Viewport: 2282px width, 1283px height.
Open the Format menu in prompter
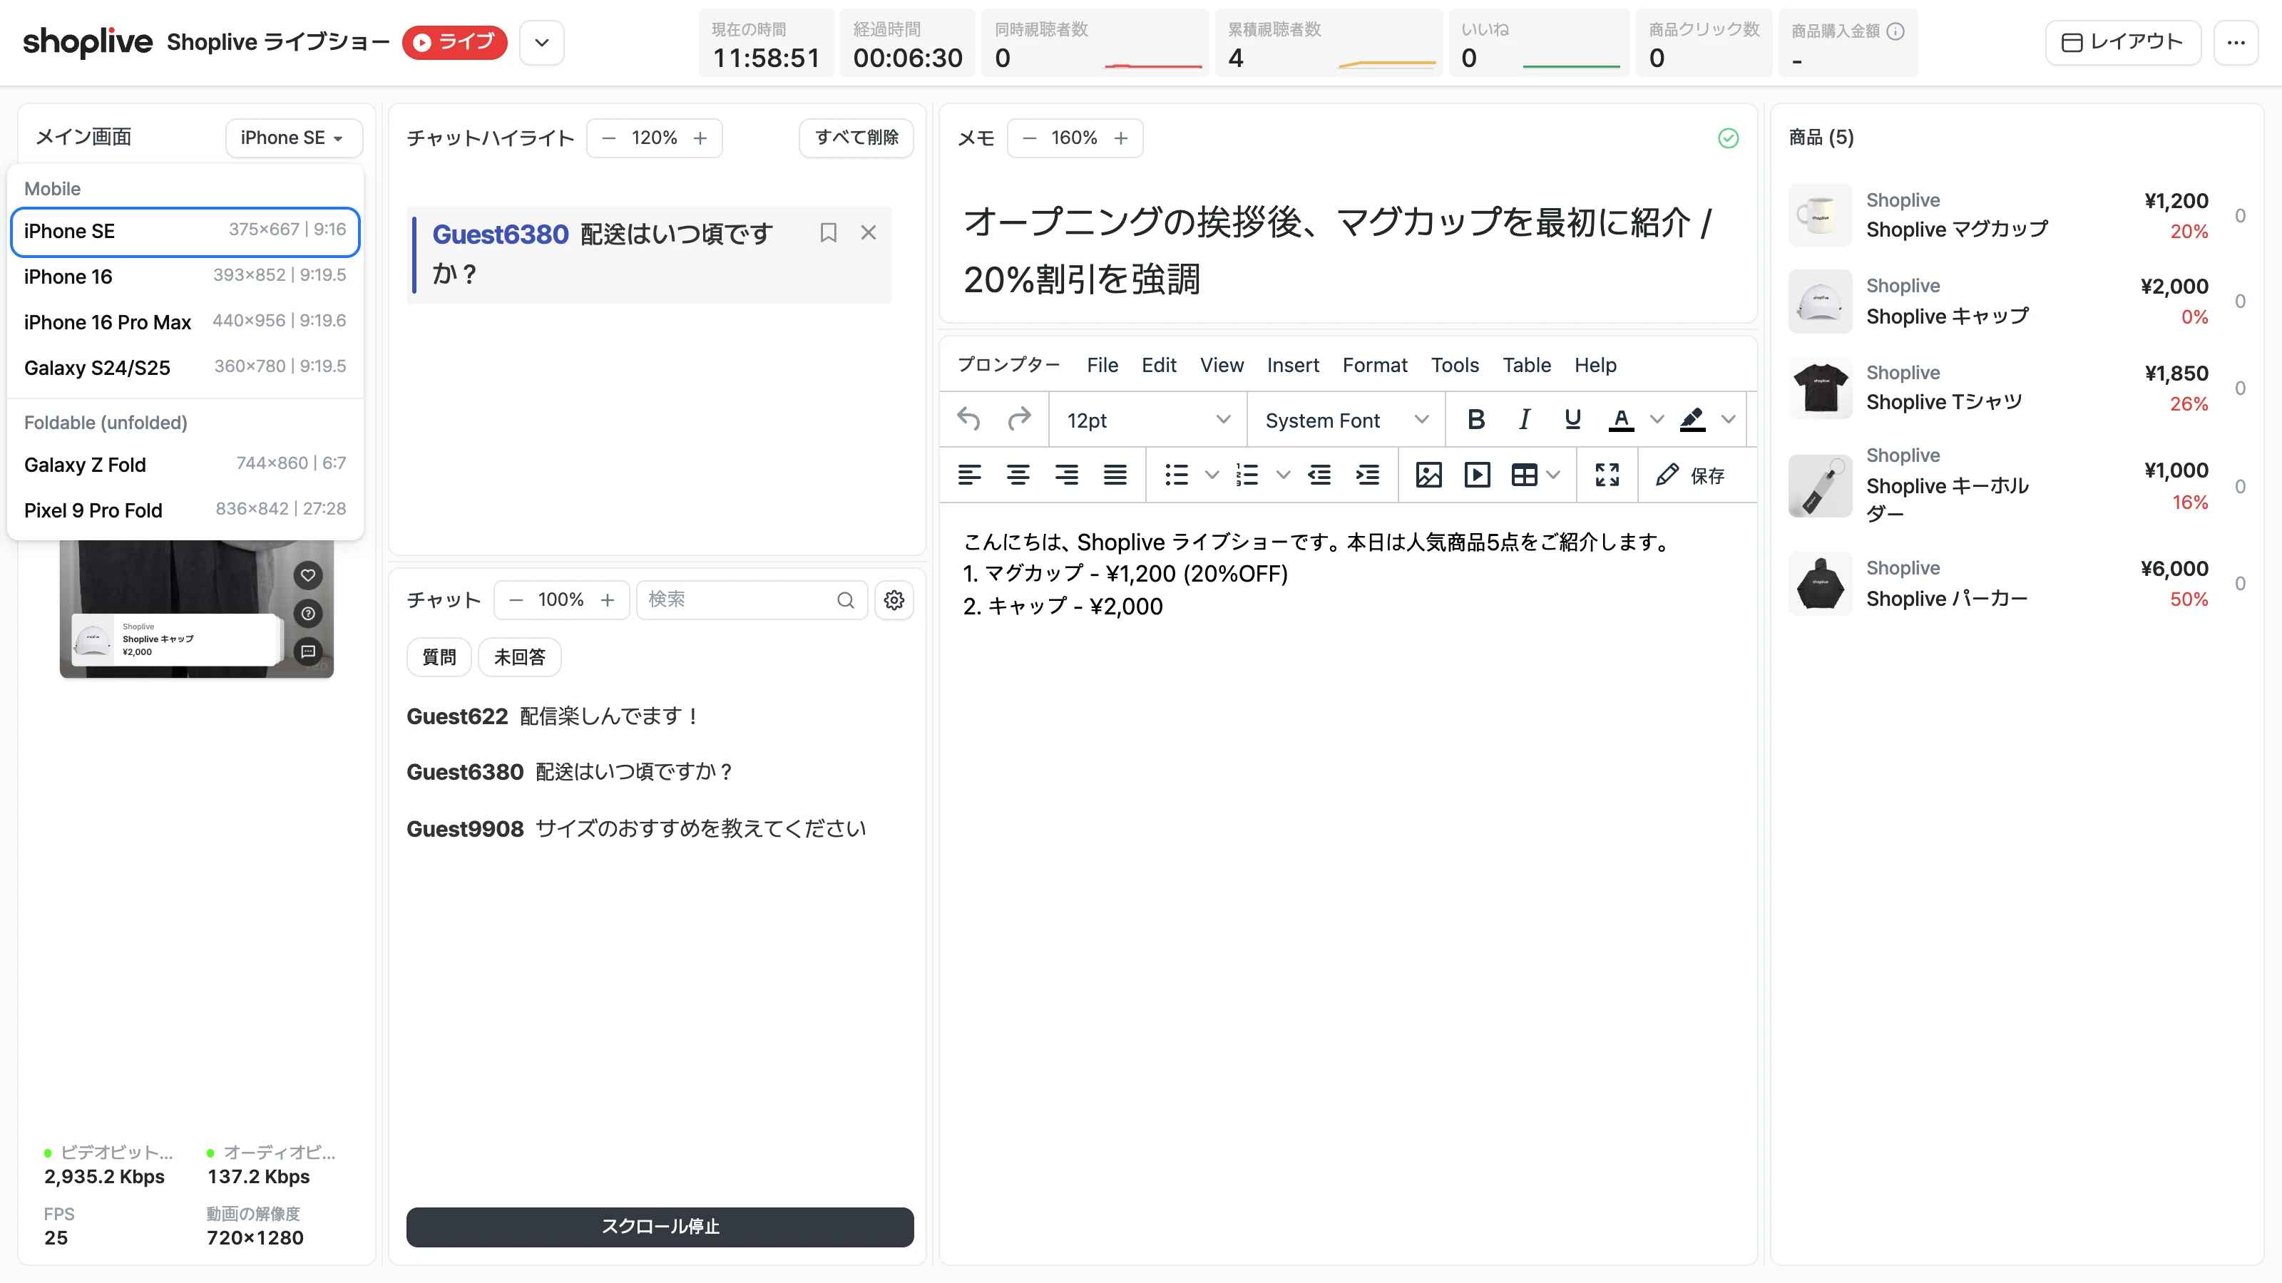[x=1375, y=366]
